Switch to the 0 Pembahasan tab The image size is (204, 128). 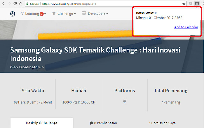pyautogui.click(x=103, y=123)
